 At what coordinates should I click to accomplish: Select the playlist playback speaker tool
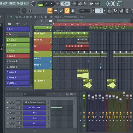click(46, 17)
